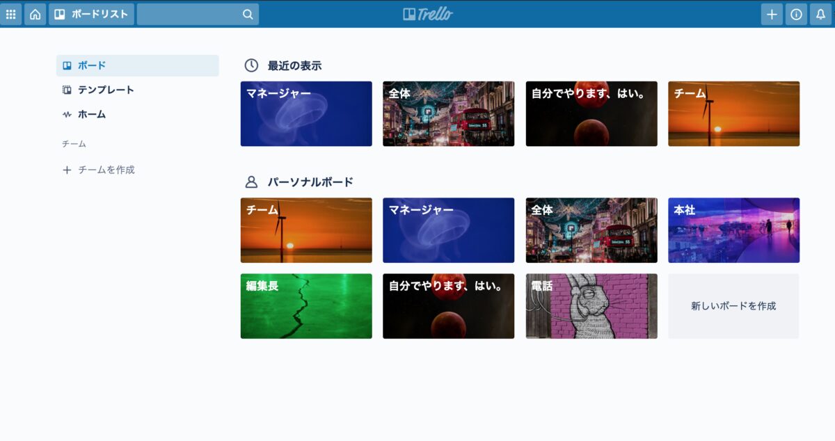Click the magnifier search icon

(x=248, y=14)
